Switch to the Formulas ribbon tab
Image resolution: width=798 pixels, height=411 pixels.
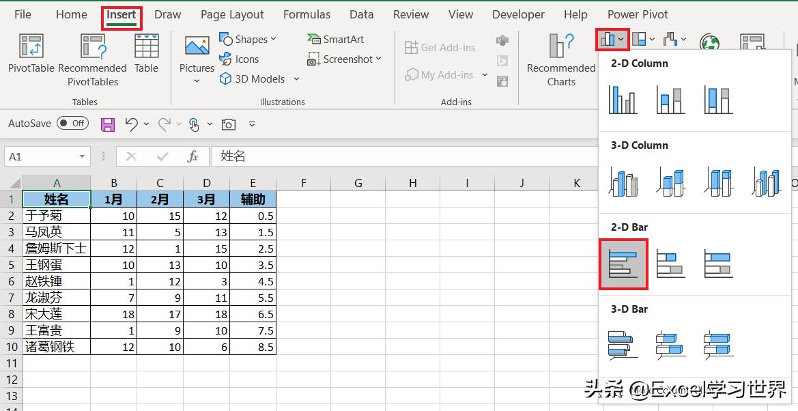coord(307,14)
